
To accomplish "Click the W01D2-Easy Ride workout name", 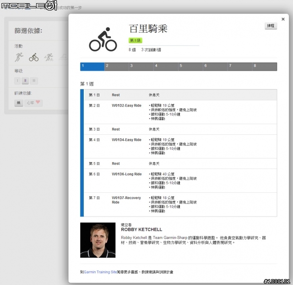I will [x=126, y=106].
